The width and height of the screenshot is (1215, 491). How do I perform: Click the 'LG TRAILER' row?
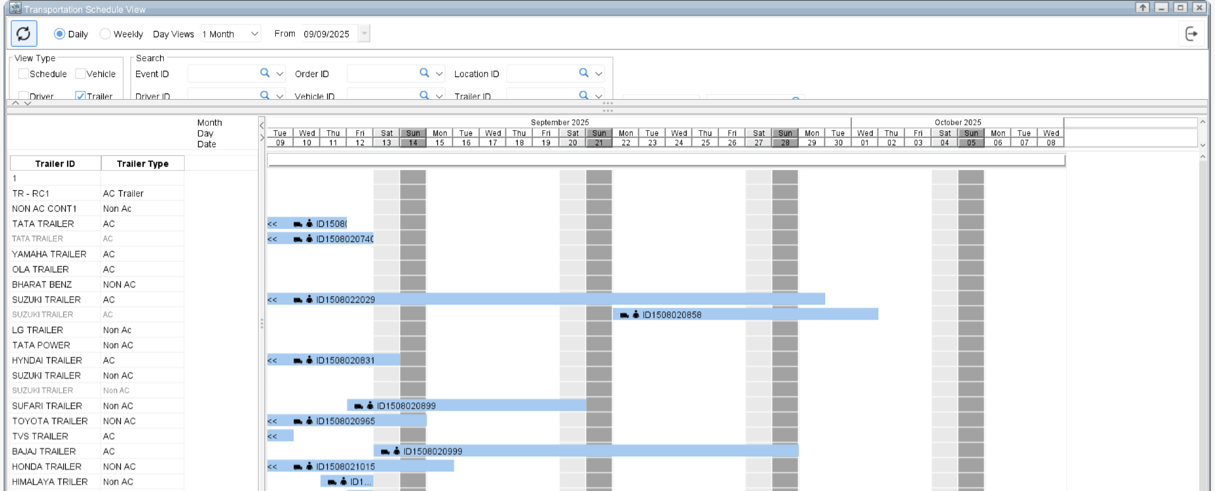[97, 330]
